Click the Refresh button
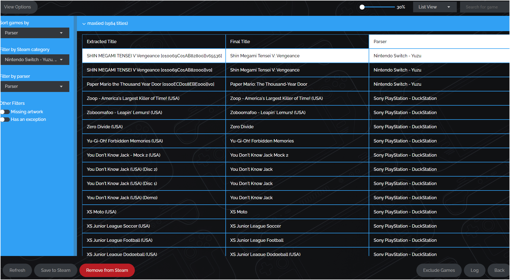 click(17, 270)
